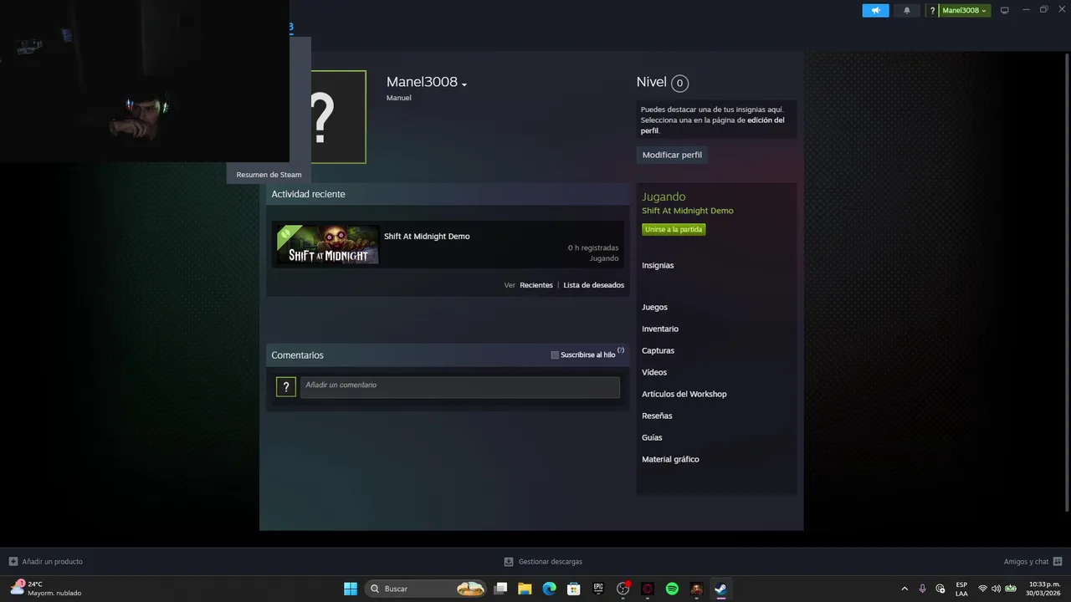The height and width of the screenshot is (602, 1071).
Task: Click the Big Picture mode monitor icon
Action: pyautogui.click(x=1005, y=10)
